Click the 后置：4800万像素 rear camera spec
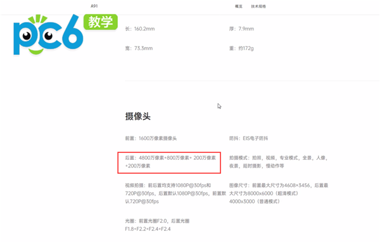This screenshot has height=243, width=380. [x=170, y=162]
